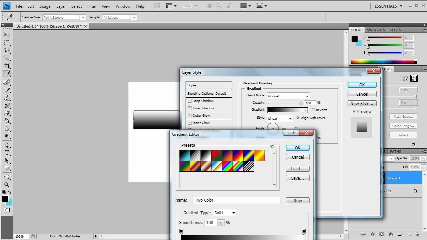Image resolution: width=427 pixels, height=240 pixels.
Task: Switch to the Styles tab
Action: pyautogui.click(x=395, y=30)
